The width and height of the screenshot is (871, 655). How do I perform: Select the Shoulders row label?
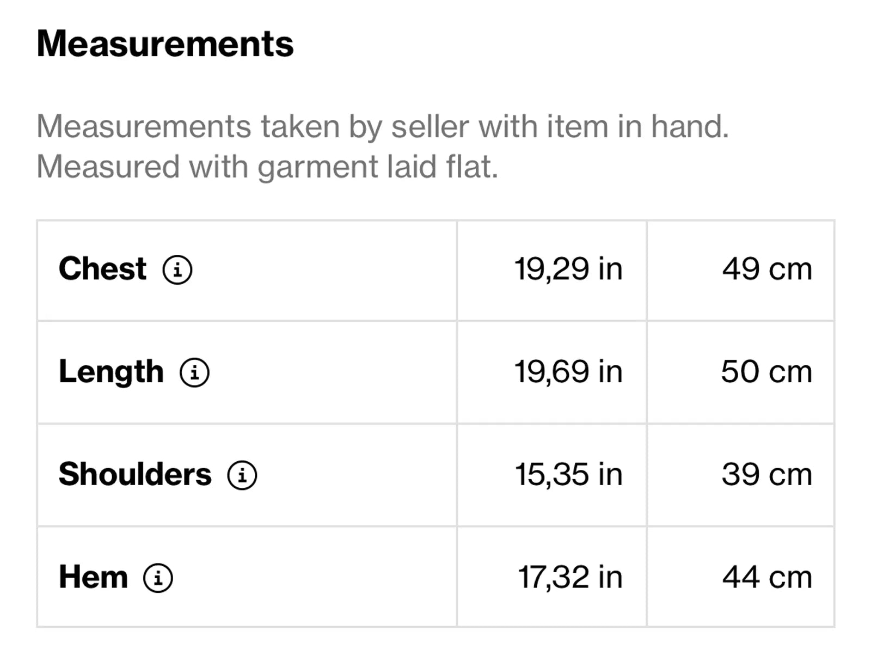pyautogui.click(x=135, y=474)
